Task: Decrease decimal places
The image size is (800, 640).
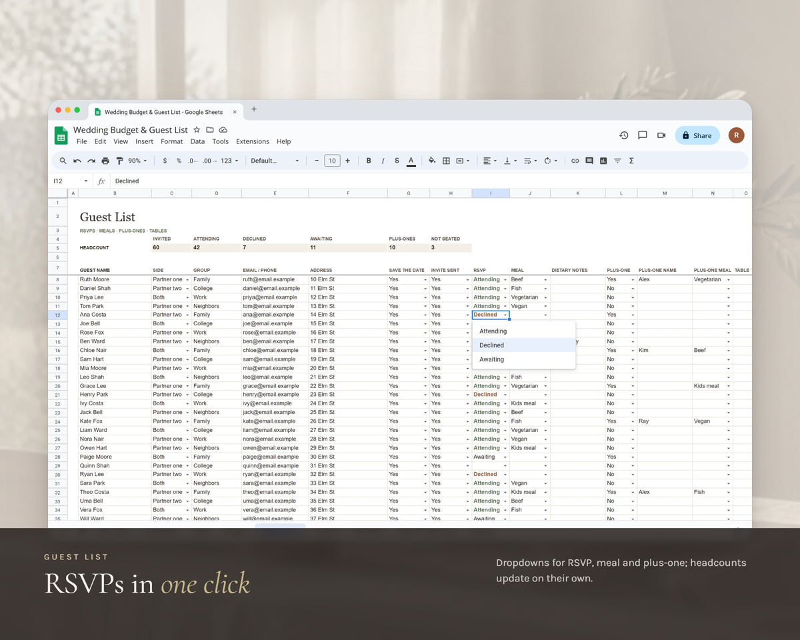Action: (193, 161)
